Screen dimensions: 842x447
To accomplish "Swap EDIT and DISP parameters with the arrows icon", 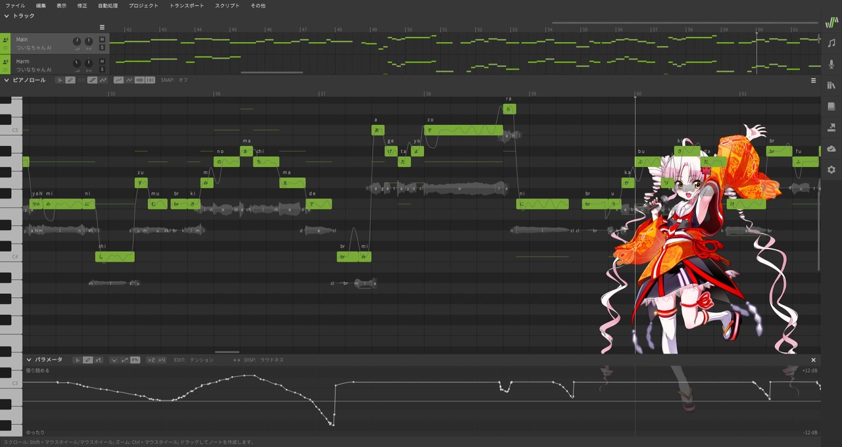I will point(237,360).
